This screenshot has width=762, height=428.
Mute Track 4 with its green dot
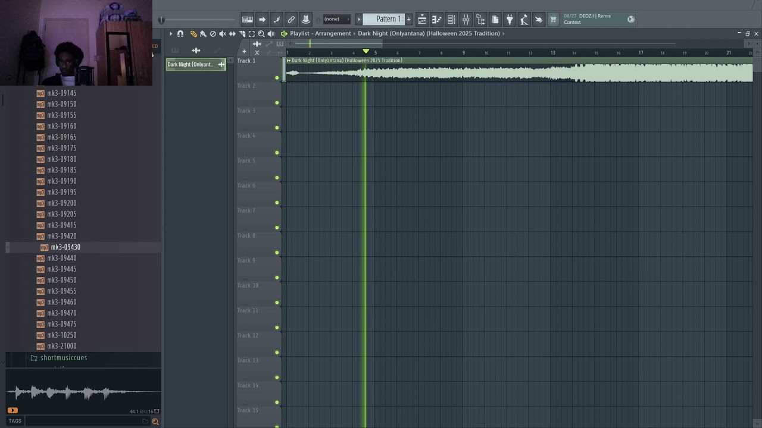click(277, 153)
